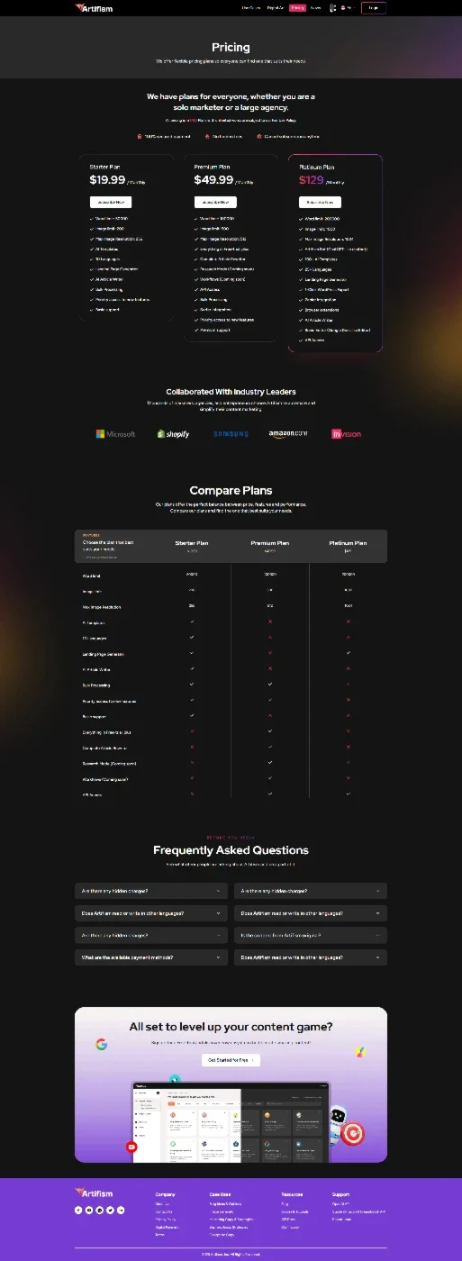Click the Get Started for Free button

[x=231, y=1060]
